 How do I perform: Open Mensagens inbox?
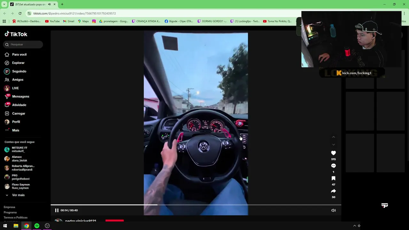(17, 96)
